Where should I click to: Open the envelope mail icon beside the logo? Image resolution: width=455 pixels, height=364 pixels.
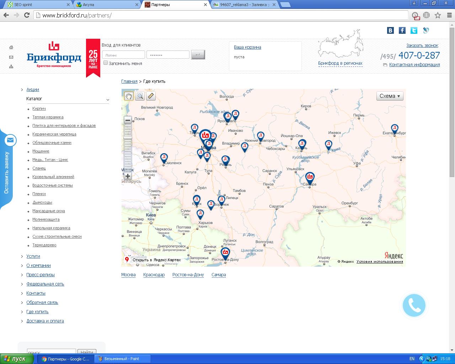pyautogui.click(x=11, y=57)
